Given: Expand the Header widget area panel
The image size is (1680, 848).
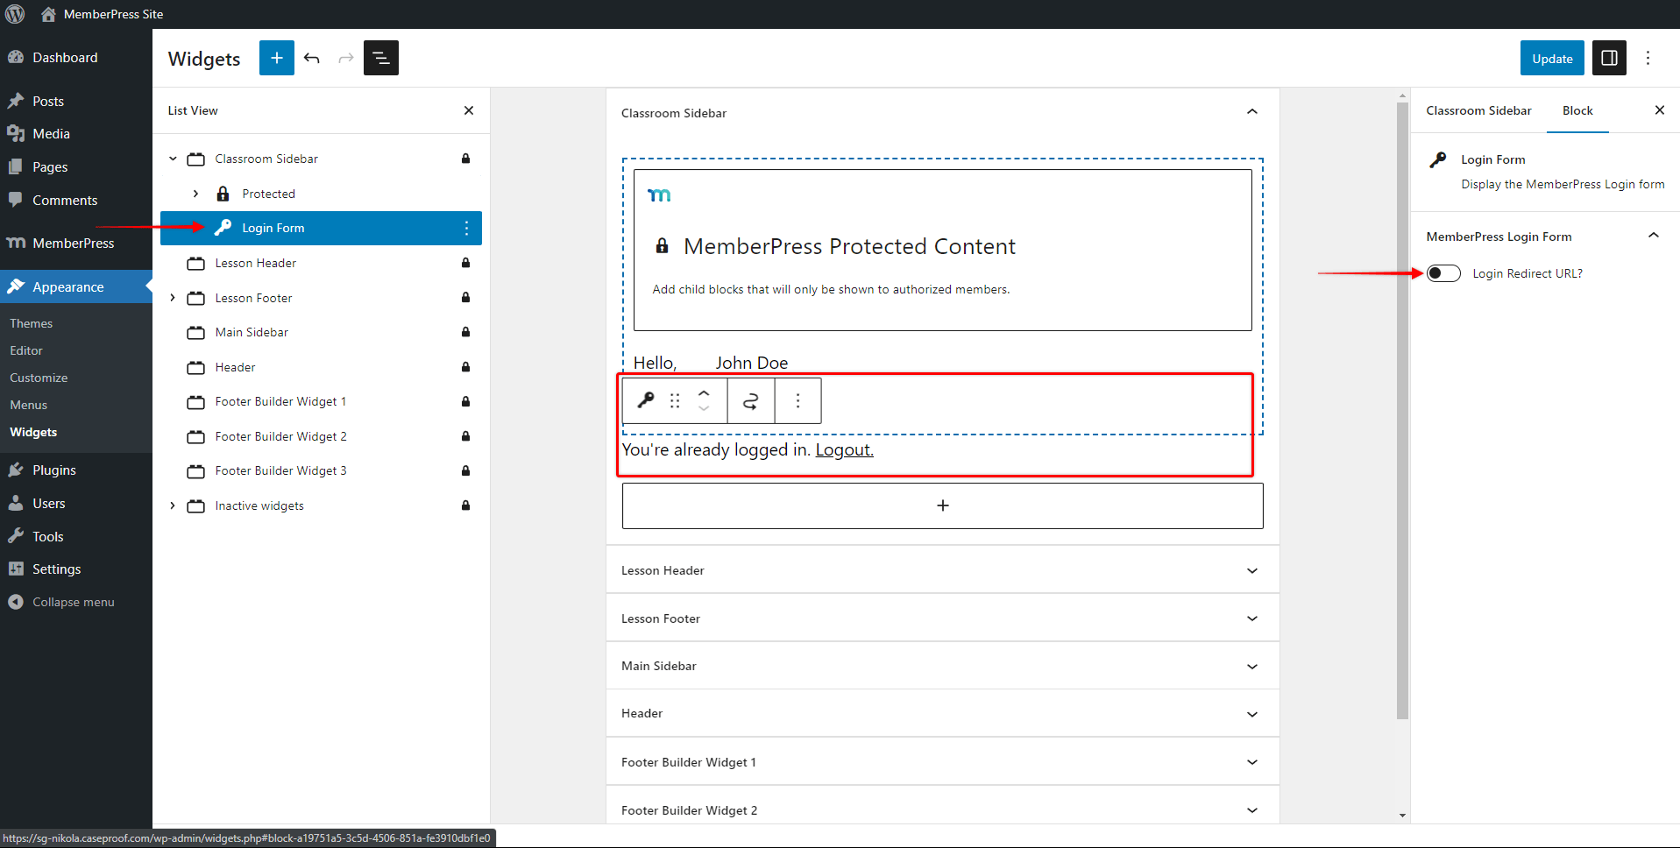Looking at the screenshot, I should 942,713.
